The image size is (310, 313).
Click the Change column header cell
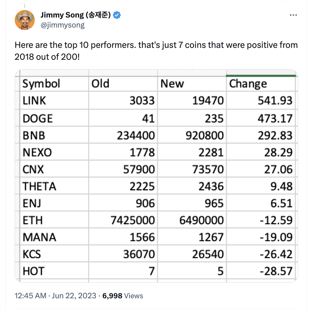261,84
